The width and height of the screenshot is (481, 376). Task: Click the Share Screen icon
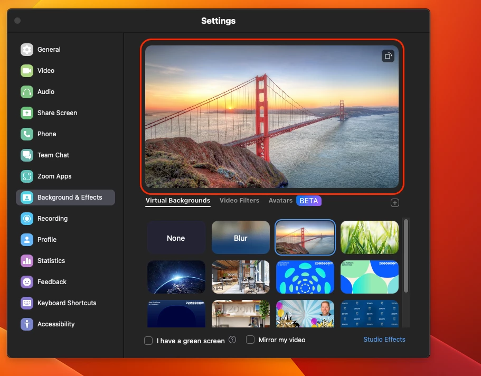(x=27, y=113)
